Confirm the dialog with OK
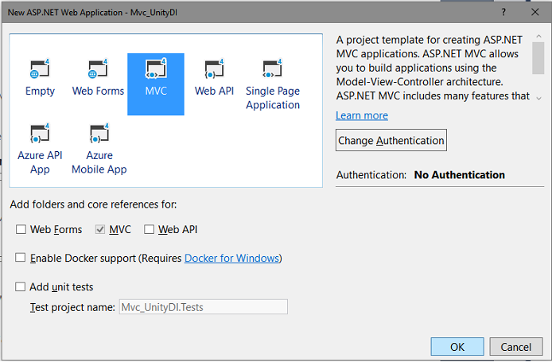552x362 pixels. tap(457, 347)
